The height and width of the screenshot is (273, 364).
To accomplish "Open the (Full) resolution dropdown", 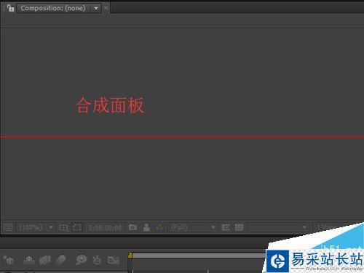I will [x=192, y=227].
